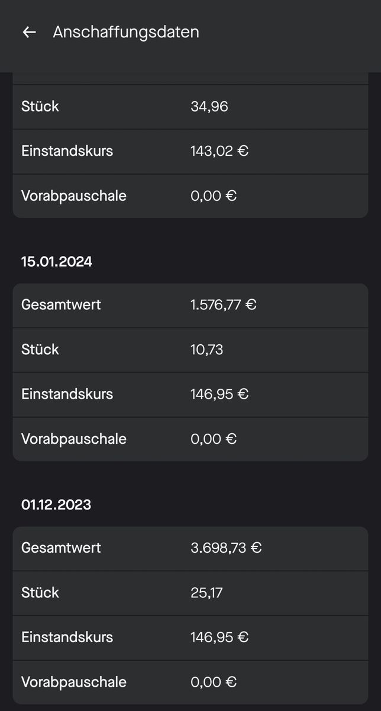This screenshot has height=711, width=381.
Task: Select the Gesamtwert label of the 01.12.2023 entry
Action: tap(61, 547)
